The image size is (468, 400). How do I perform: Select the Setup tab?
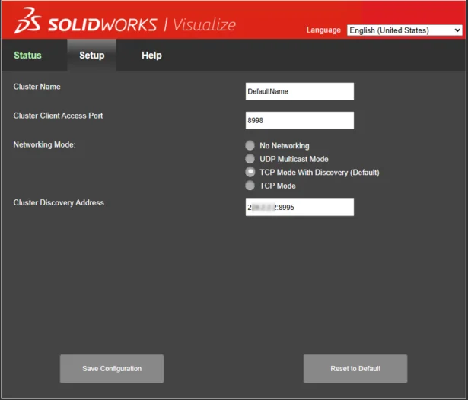[x=92, y=56]
